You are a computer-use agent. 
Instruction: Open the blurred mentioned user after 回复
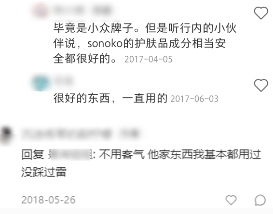click(69, 154)
